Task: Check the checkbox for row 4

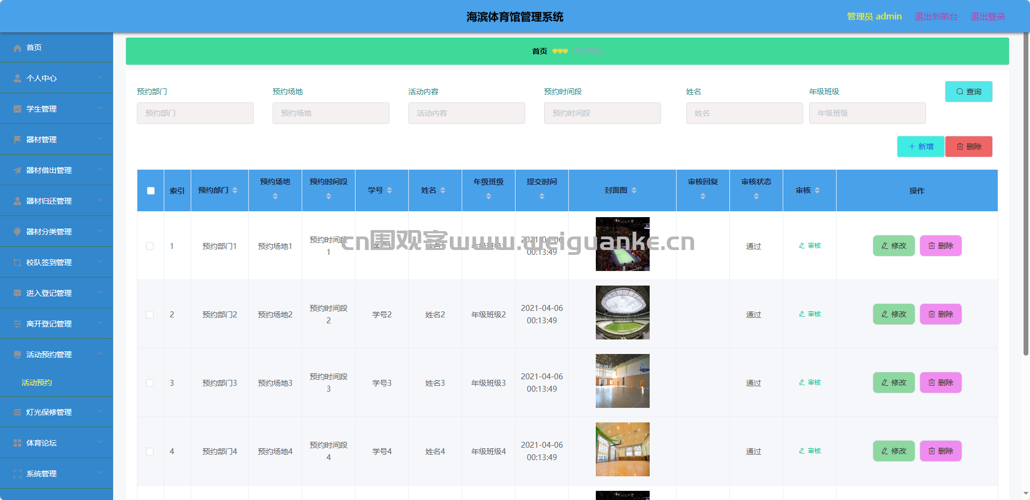Action: click(150, 452)
